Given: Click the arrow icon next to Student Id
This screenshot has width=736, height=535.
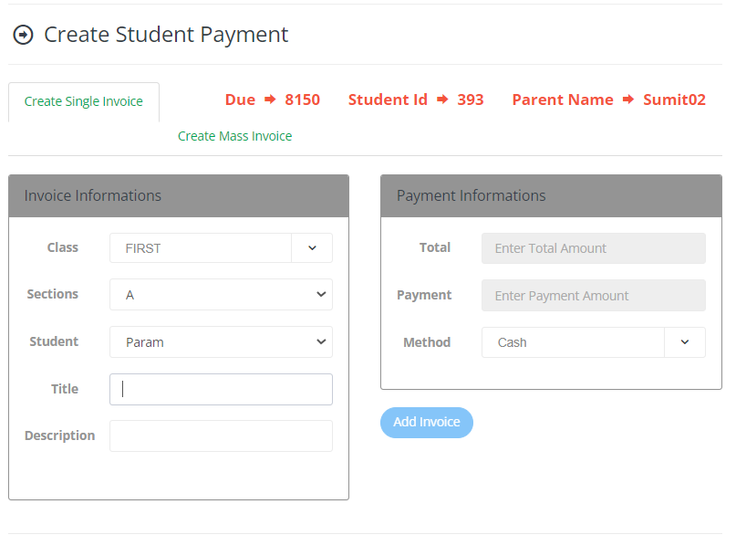Looking at the screenshot, I should 445,100.
